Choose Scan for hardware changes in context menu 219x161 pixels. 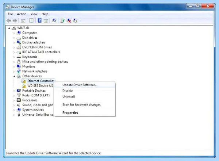[x=85, y=105]
